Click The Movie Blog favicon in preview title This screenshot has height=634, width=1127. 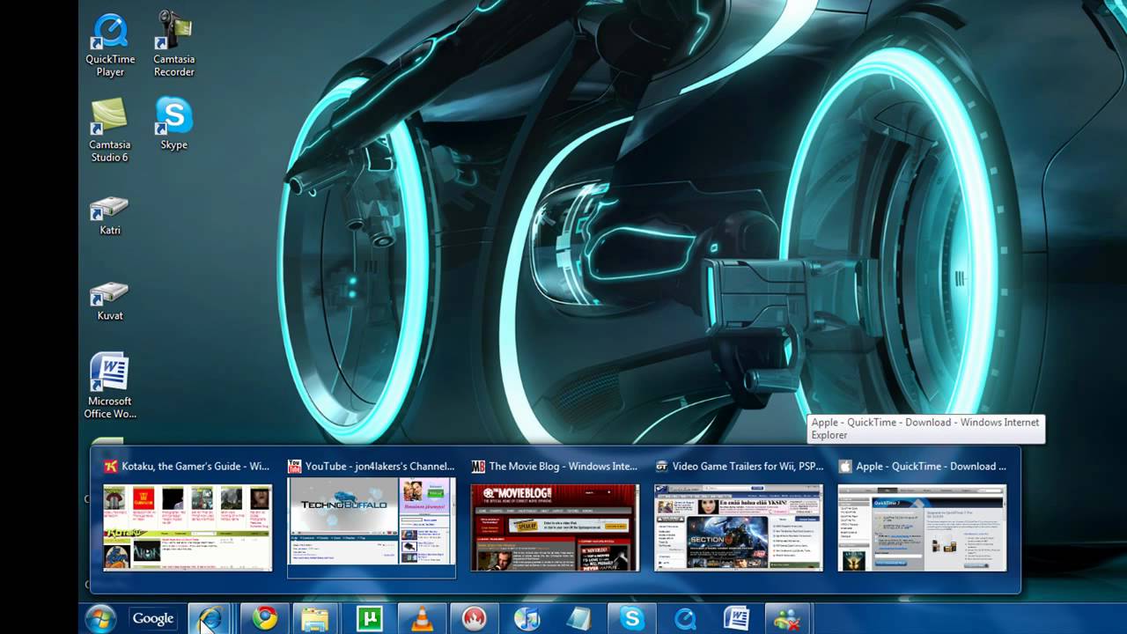(x=478, y=467)
